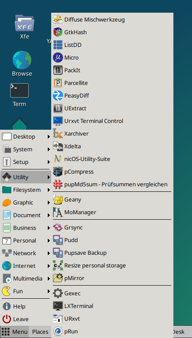The image size is (192, 338).
Task: Click the Resize personal storage icon
Action: [x=58, y=266]
